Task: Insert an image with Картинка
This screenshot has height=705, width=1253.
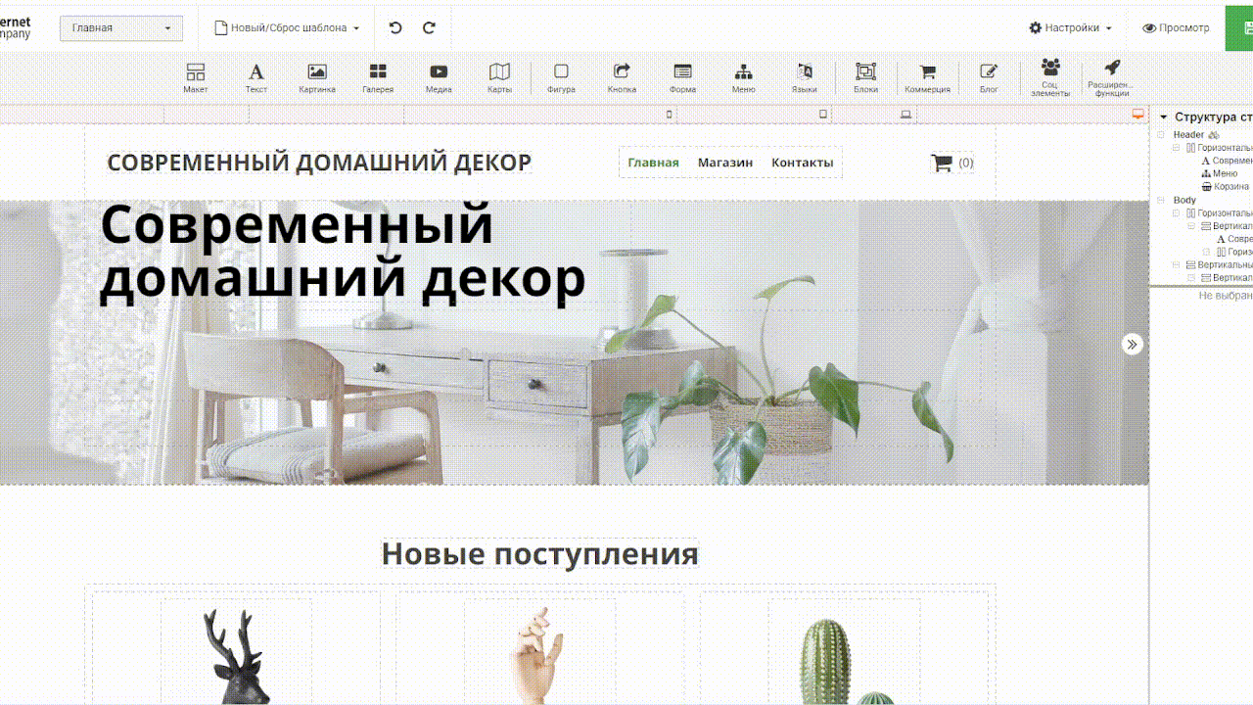Action: (317, 77)
